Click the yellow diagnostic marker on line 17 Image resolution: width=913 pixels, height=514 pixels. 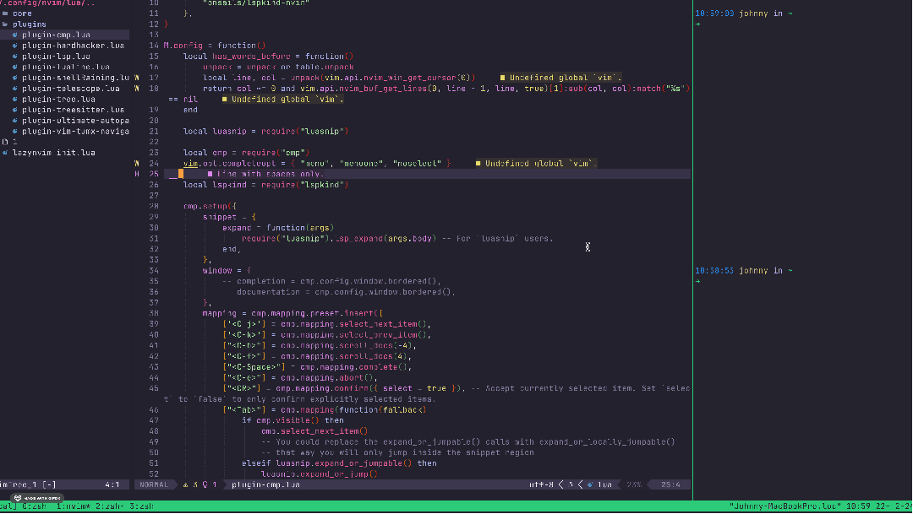(503, 78)
